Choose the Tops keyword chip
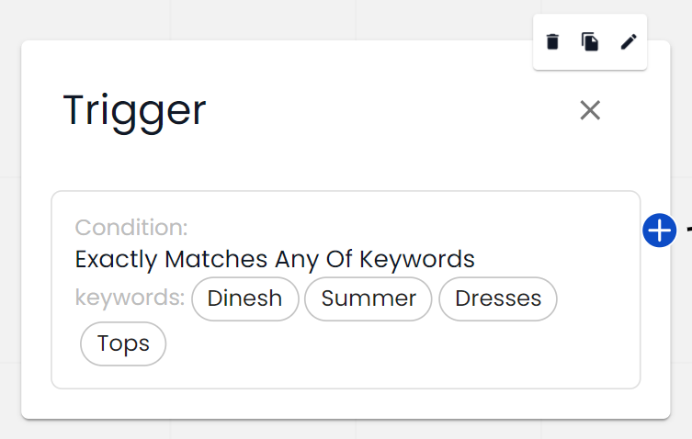Viewport: 692px width, 439px height. point(123,343)
